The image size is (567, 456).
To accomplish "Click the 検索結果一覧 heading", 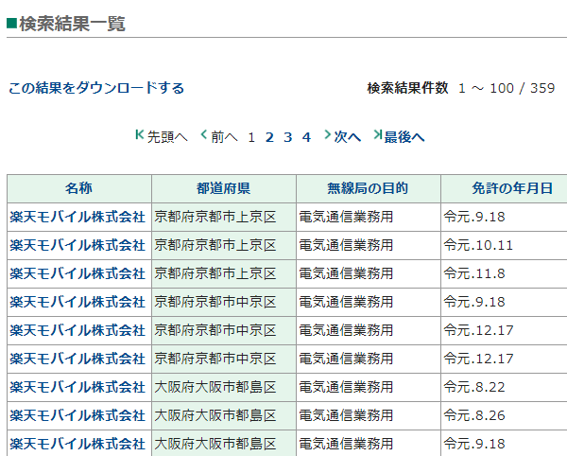I will click(72, 24).
